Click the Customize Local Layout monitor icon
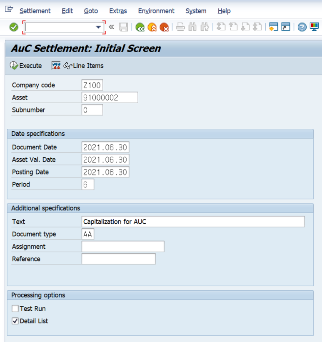This screenshot has height=342, width=322. 315,27
